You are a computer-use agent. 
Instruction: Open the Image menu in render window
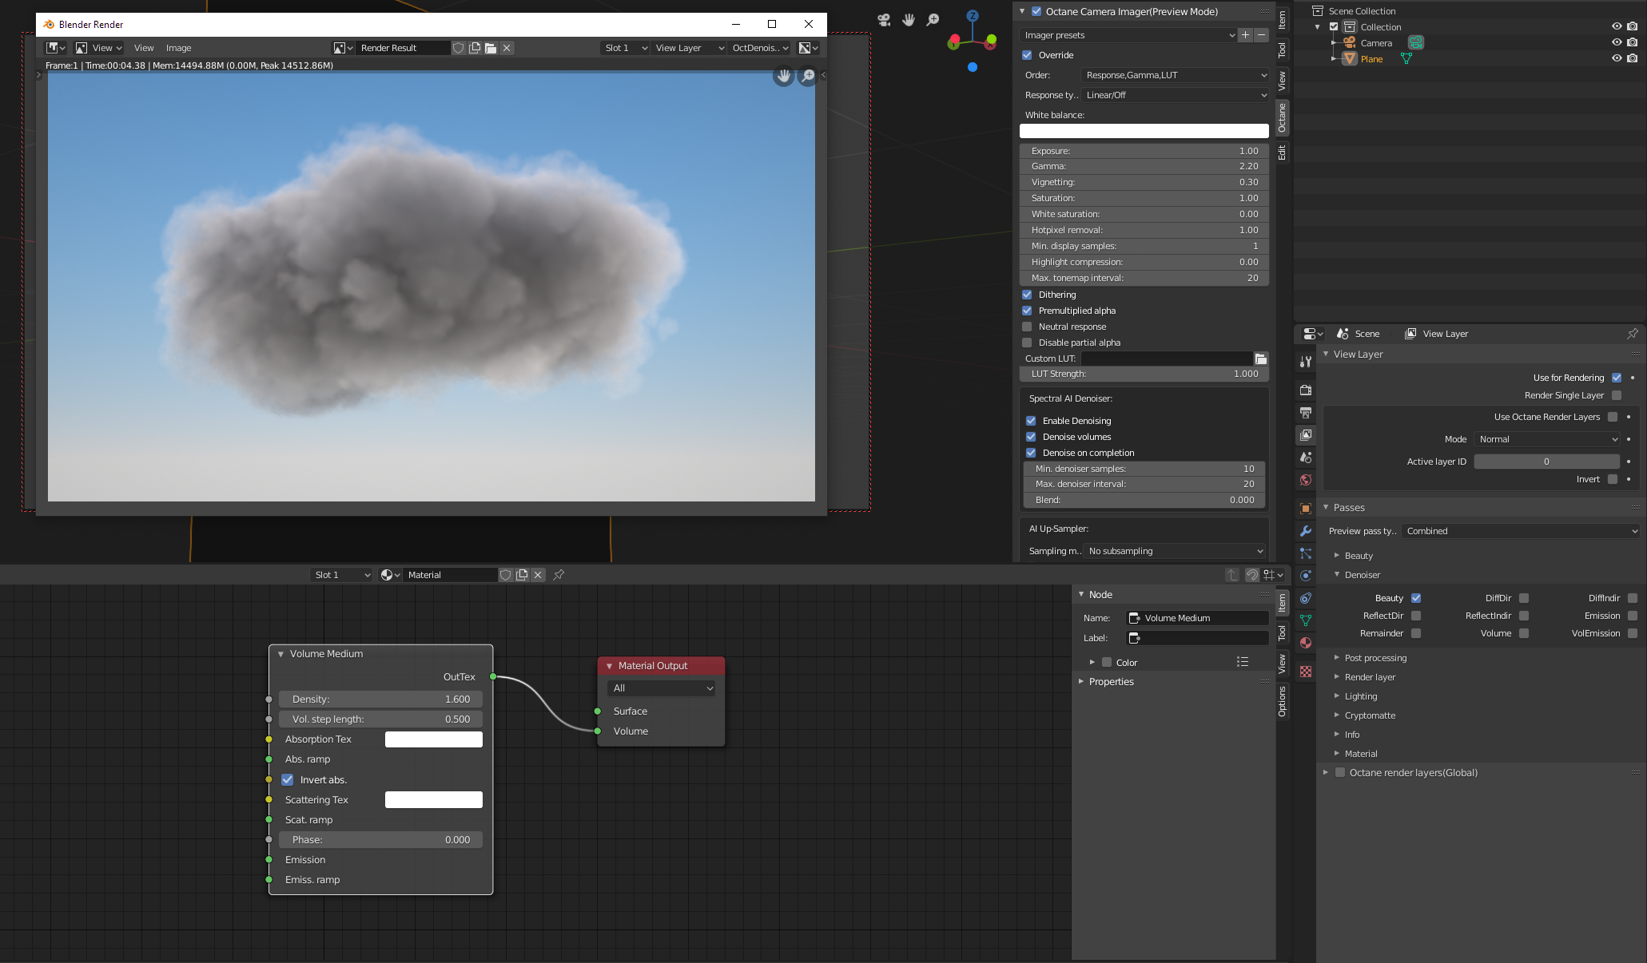tap(178, 48)
